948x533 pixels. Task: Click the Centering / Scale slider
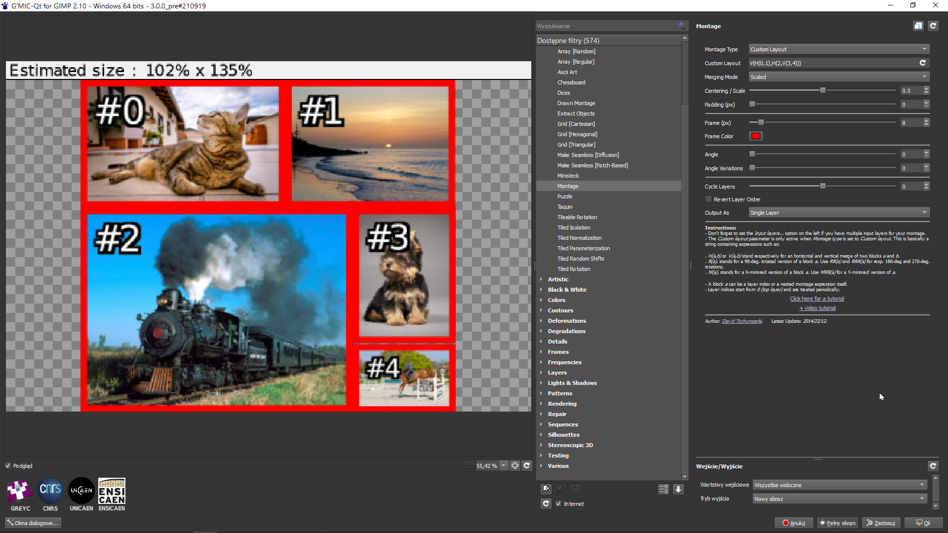[x=823, y=91]
